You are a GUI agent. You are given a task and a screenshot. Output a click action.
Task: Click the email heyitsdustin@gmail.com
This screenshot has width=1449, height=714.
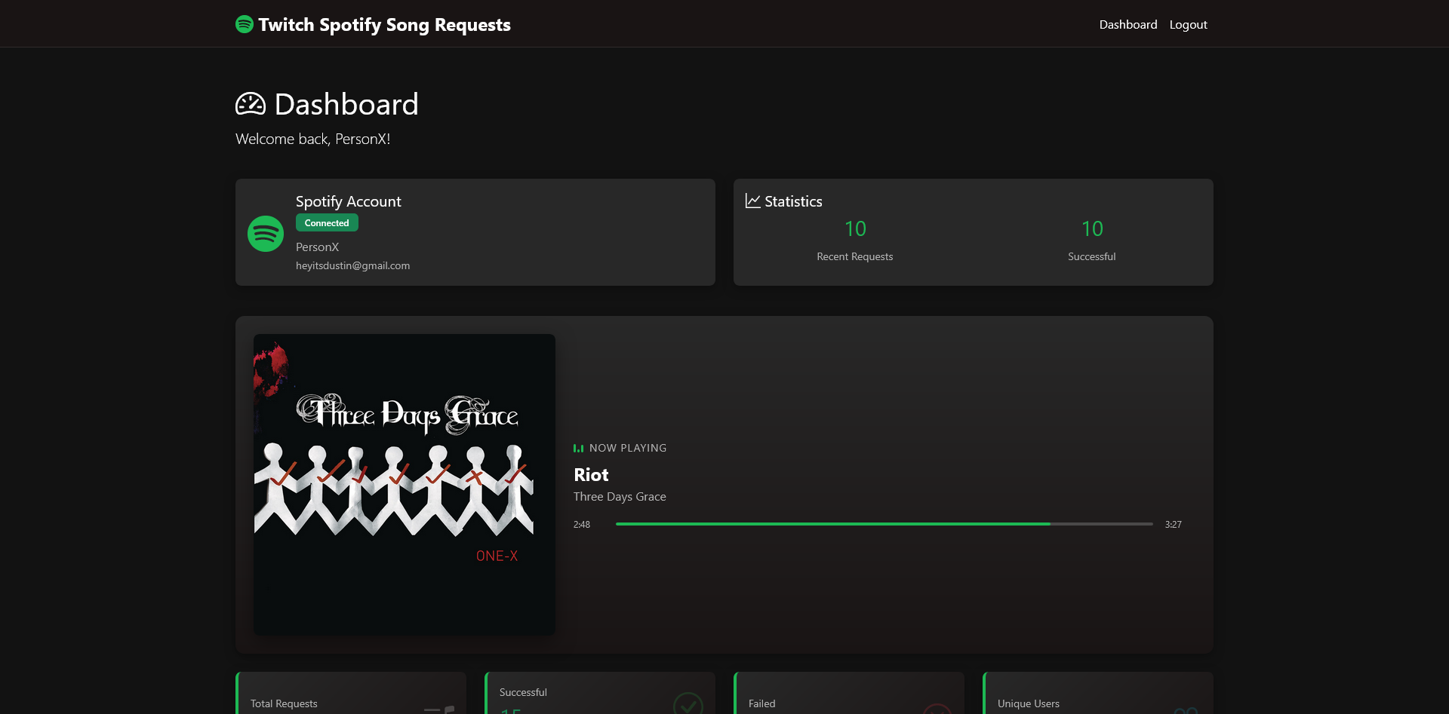pos(352,265)
